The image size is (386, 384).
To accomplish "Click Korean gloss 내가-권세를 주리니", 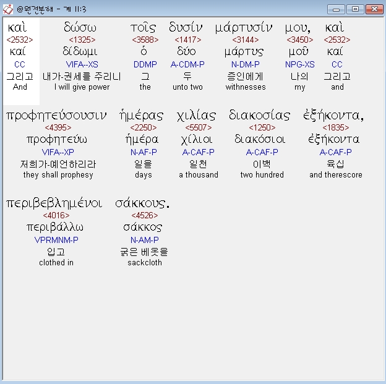I will [82, 76].
